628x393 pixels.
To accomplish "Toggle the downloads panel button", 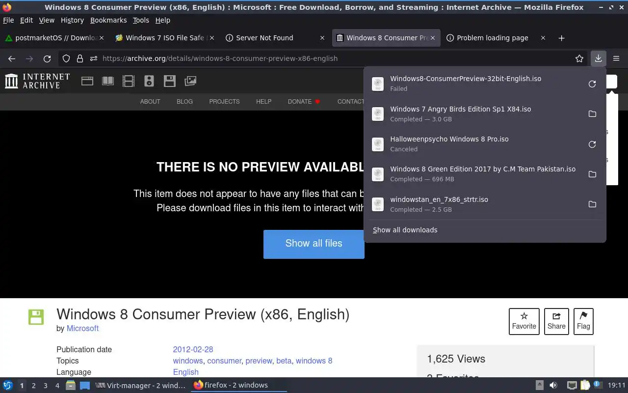I will [598, 58].
